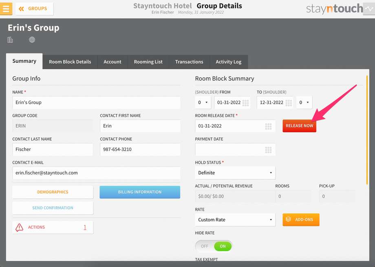375x267 pixels.
Task: Click the Erin's Group page heading
Action: [33, 28]
